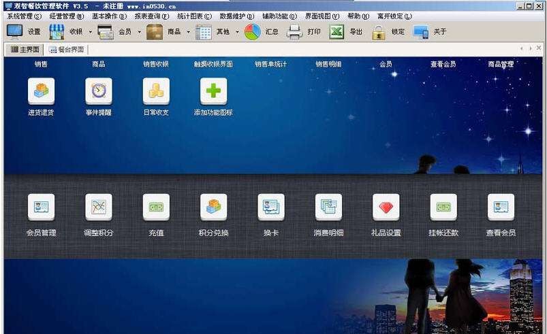This screenshot has width=547, height=334.
Task: Click the 商品 label in top shortcut row
Action: click(x=99, y=64)
